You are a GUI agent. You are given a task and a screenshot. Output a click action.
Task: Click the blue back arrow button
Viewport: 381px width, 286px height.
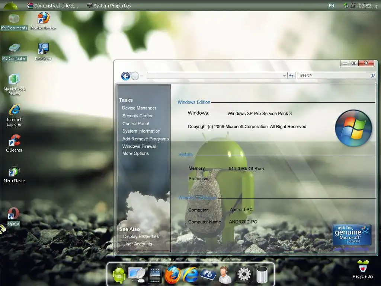pos(125,76)
